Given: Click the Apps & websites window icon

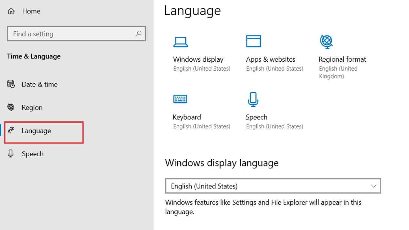Looking at the screenshot, I should [253, 41].
